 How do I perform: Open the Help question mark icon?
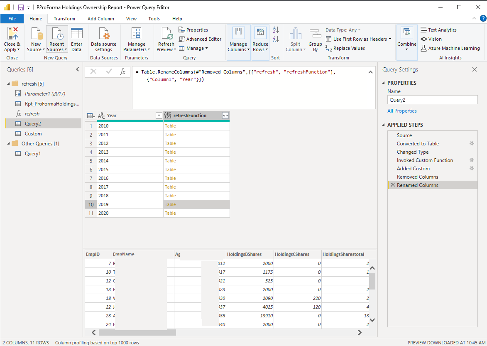(483, 18)
